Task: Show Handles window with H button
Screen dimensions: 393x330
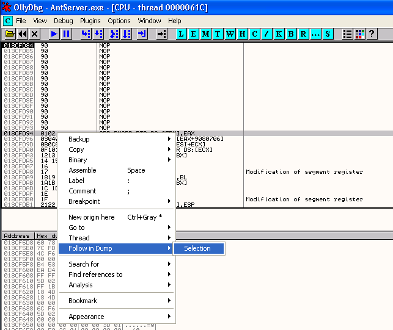Action: click(x=243, y=34)
